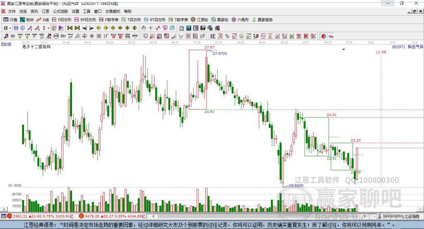Select the pencil drawing tool

(6, 36)
